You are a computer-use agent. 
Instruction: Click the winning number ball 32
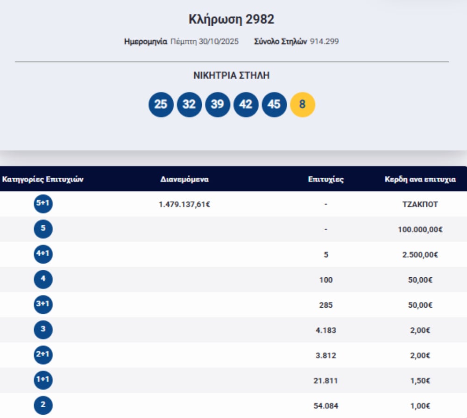(x=189, y=104)
